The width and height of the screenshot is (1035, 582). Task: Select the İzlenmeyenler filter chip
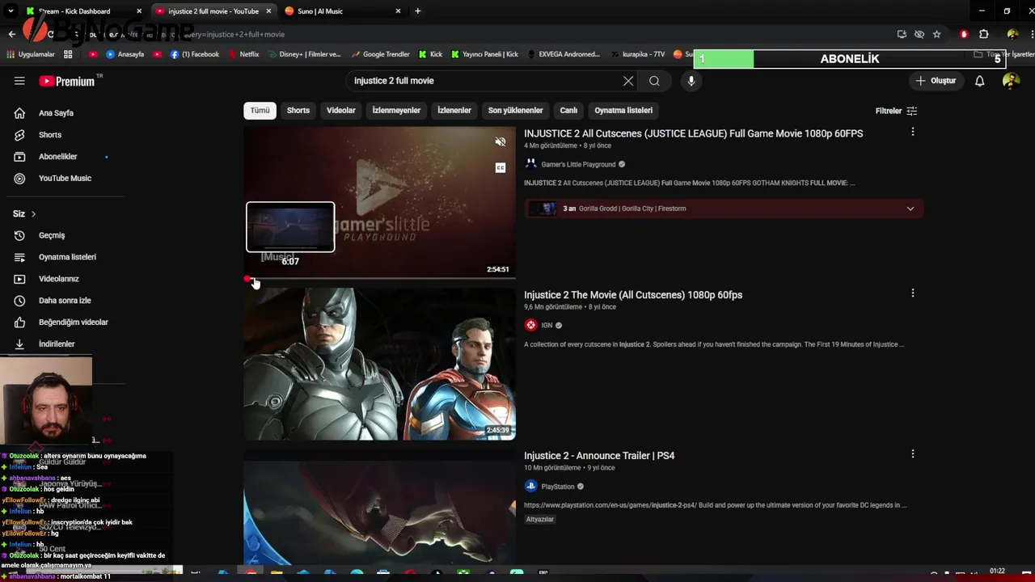pyautogui.click(x=396, y=111)
